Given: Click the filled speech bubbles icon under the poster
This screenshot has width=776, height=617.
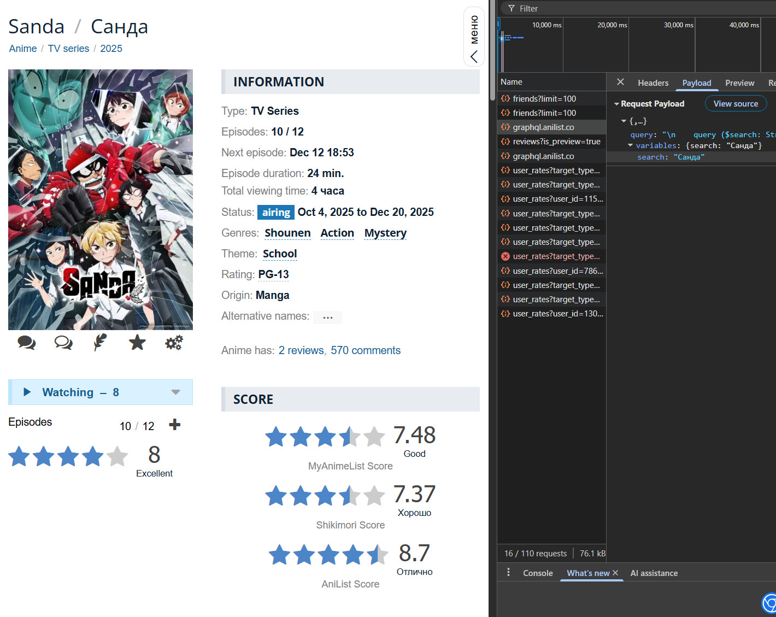Looking at the screenshot, I should (26, 343).
